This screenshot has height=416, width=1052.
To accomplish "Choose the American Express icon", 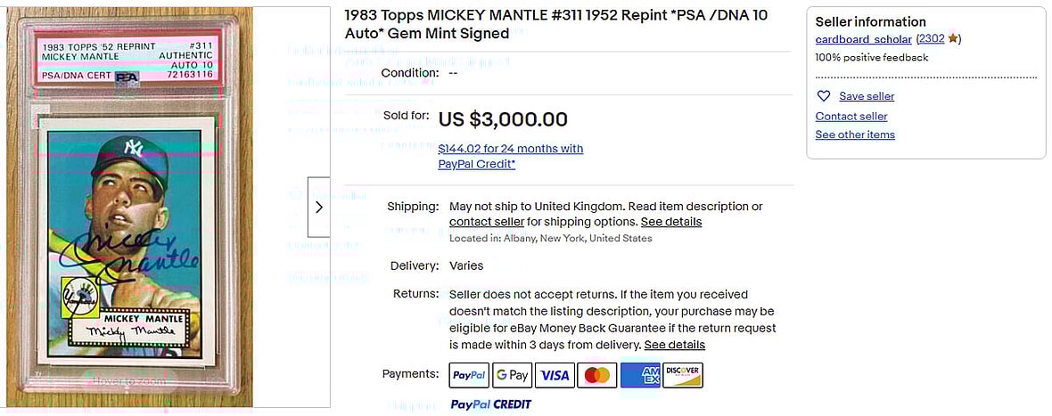I will (x=640, y=375).
